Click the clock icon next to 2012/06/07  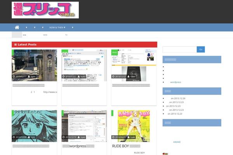(113, 137)
